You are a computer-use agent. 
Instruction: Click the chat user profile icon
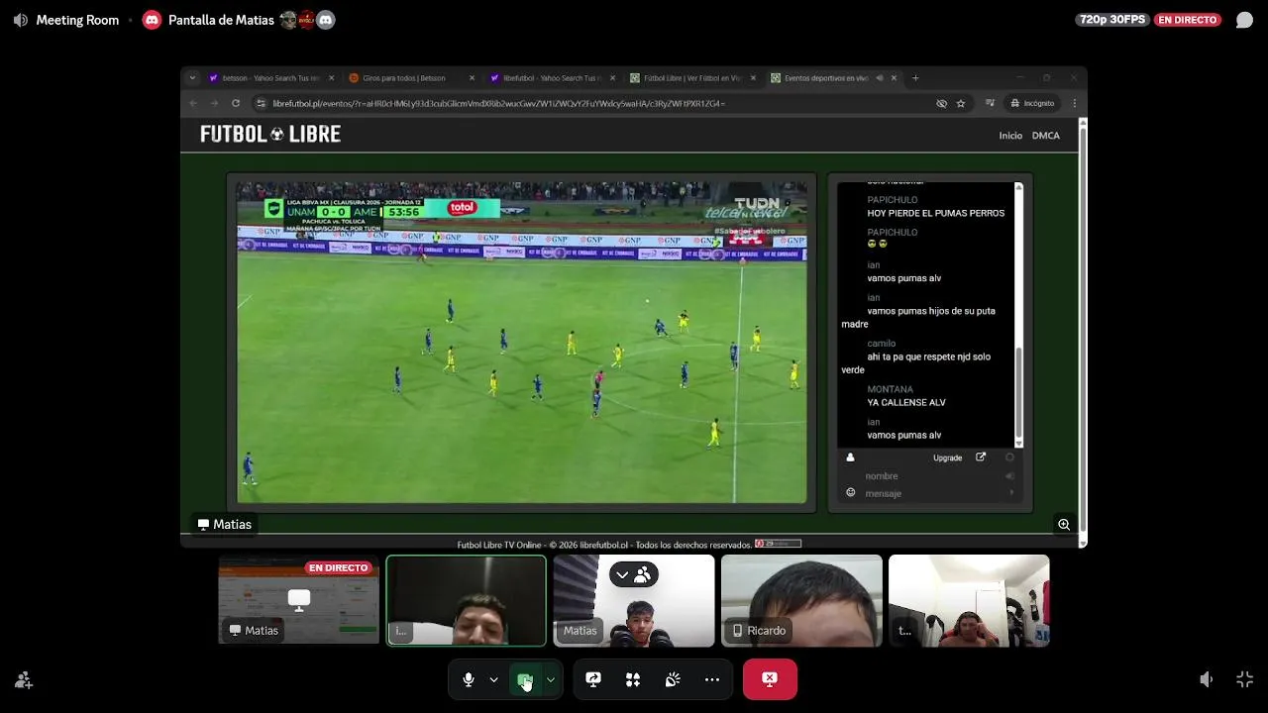pos(850,458)
